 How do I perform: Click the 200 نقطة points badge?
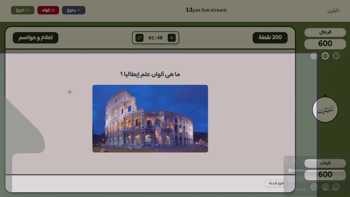click(270, 37)
